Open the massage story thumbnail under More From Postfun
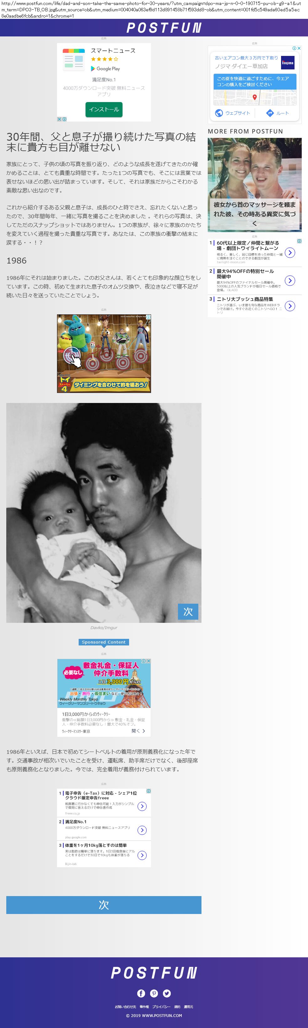 [255, 185]
